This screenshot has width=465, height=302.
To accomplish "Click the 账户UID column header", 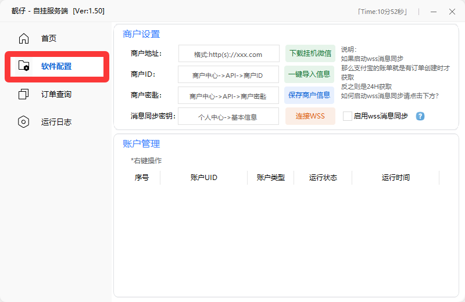I will click(203, 178).
